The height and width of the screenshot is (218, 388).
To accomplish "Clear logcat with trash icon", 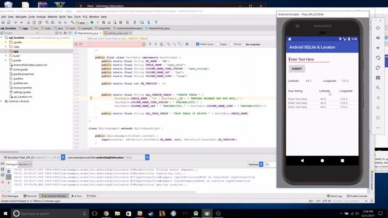I will click(8, 171).
